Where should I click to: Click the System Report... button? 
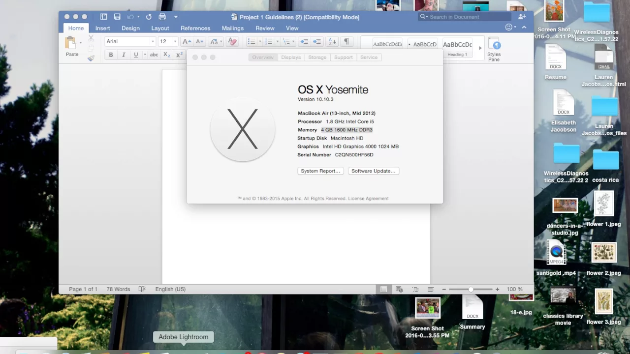click(x=320, y=171)
